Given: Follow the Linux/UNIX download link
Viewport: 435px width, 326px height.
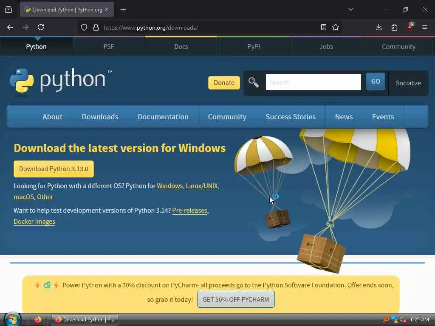Looking at the screenshot, I should click(202, 186).
